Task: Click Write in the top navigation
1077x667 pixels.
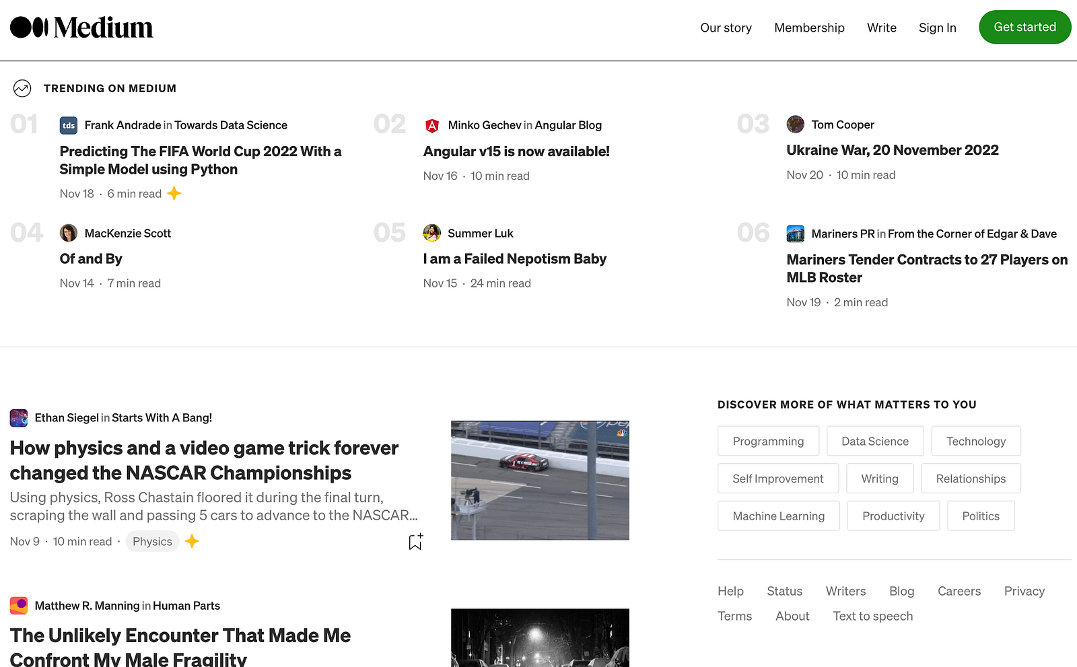Action: coord(882,28)
